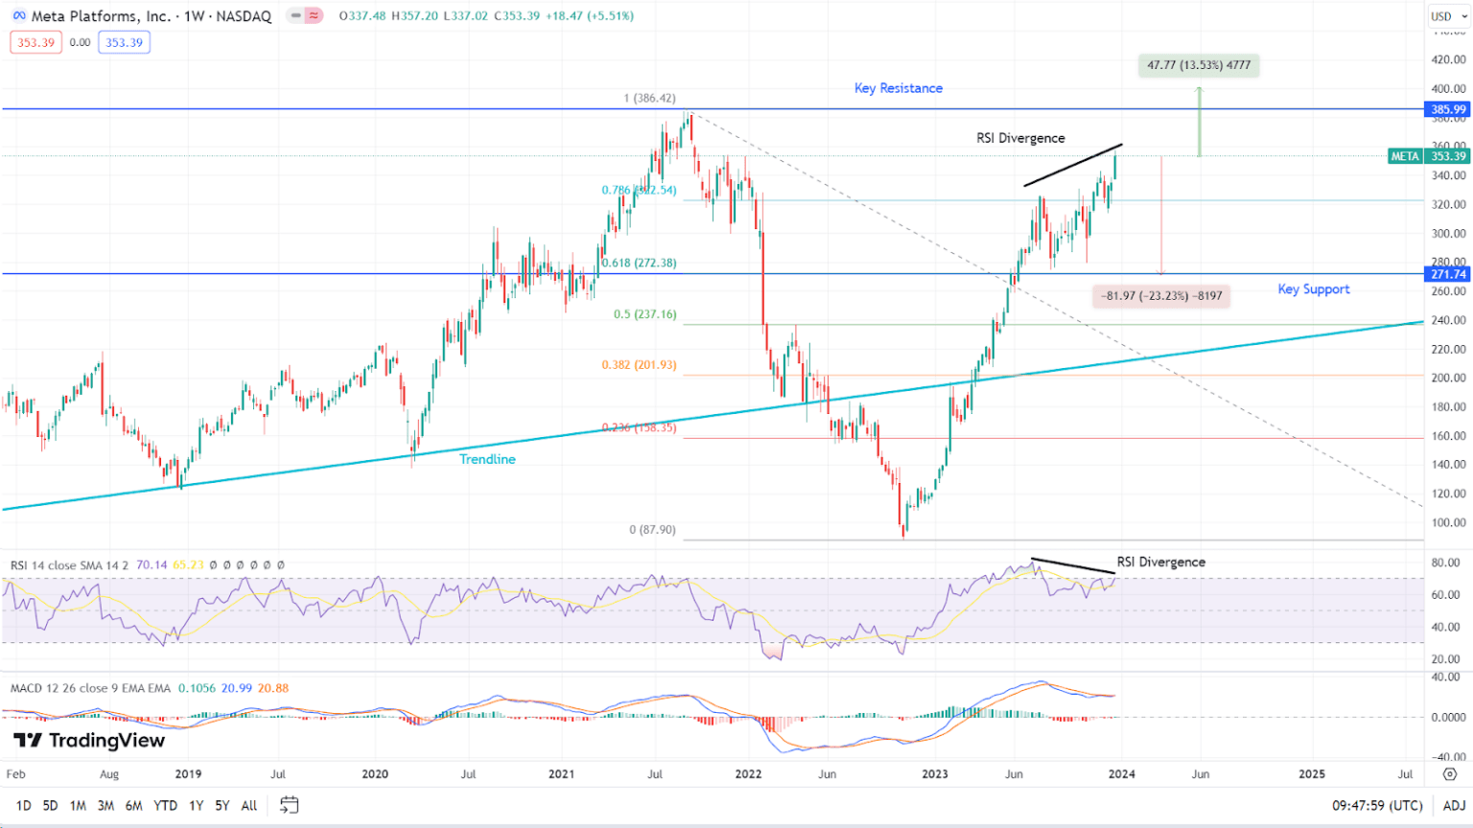Select the Trendline text label
Image resolution: width=1473 pixels, height=828 pixels.
(487, 459)
